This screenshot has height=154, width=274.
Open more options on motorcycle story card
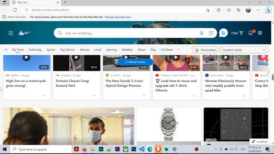[45, 95]
